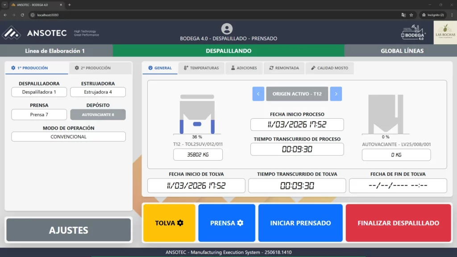
Task: Open the translate page icon
Action: [403, 15]
